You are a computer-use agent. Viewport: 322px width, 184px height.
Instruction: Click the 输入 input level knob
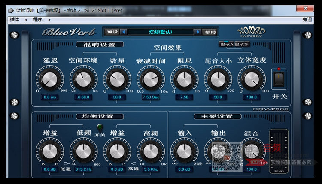[x=185, y=151]
